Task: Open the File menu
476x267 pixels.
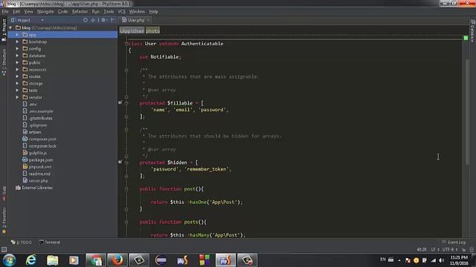Action: (5, 12)
